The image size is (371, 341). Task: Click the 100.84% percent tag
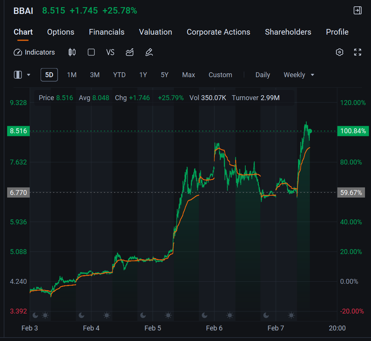[x=353, y=131]
